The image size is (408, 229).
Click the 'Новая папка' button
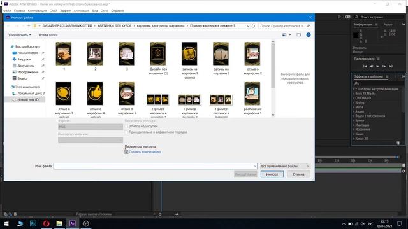[48, 35]
